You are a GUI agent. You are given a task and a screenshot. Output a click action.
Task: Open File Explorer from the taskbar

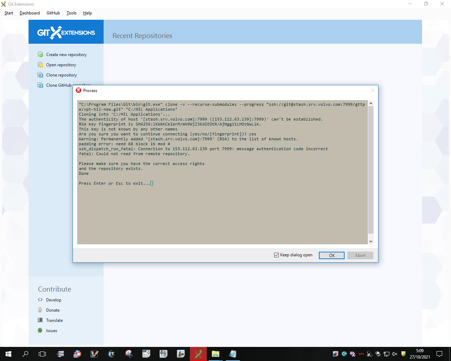tap(215, 354)
